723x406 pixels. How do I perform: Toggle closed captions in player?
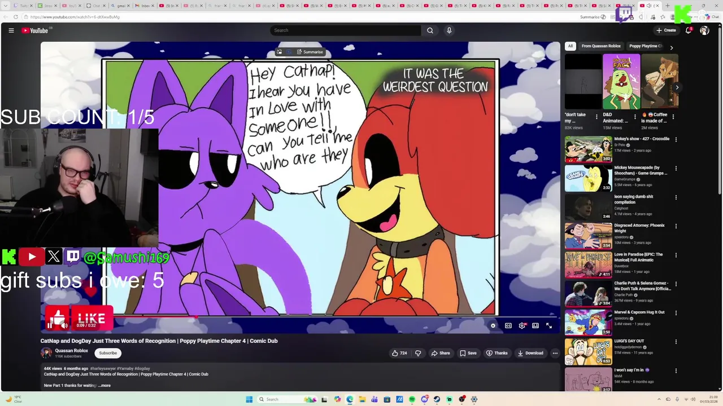click(x=508, y=325)
